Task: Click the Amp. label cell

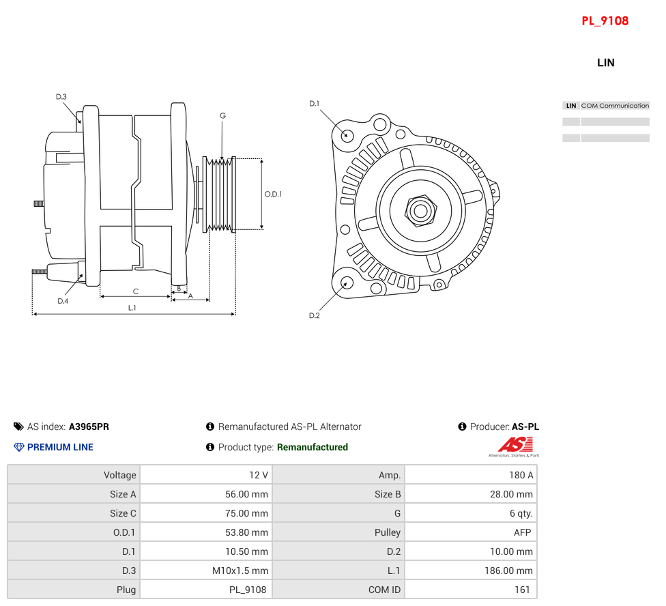Action: pyautogui.click(x=338, y=475)
